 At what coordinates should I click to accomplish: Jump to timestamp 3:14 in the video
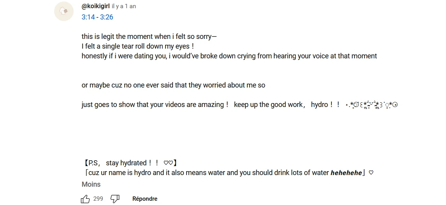pyautogui.click(x=88, y=17)
